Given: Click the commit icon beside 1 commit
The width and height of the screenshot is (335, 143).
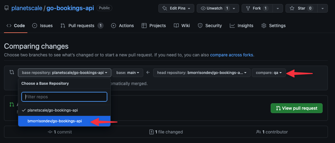Looking at the screenshot, I should (50, 132).
